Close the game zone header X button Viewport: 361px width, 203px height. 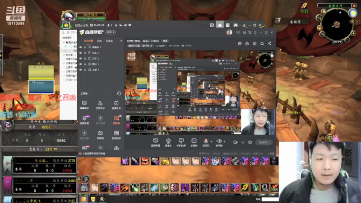coord(354,5)
